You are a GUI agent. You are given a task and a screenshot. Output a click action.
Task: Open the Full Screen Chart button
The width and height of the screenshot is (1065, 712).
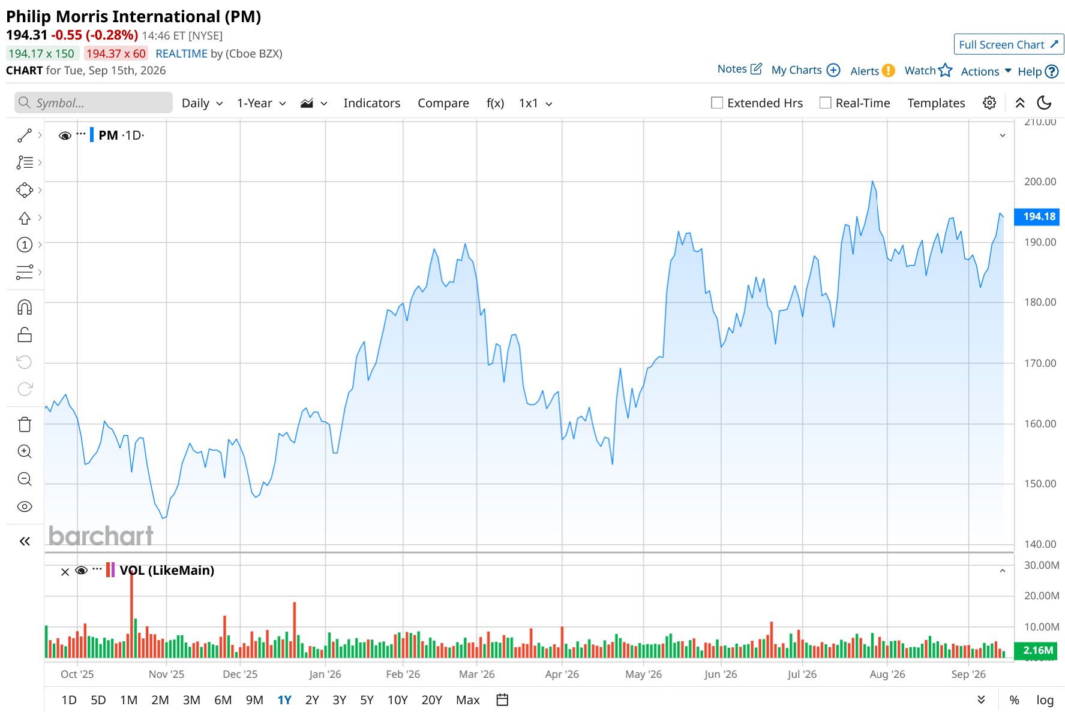tap(1009, 44)
